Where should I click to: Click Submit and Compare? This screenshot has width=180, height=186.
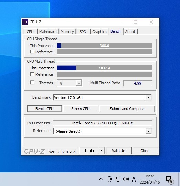127,109
